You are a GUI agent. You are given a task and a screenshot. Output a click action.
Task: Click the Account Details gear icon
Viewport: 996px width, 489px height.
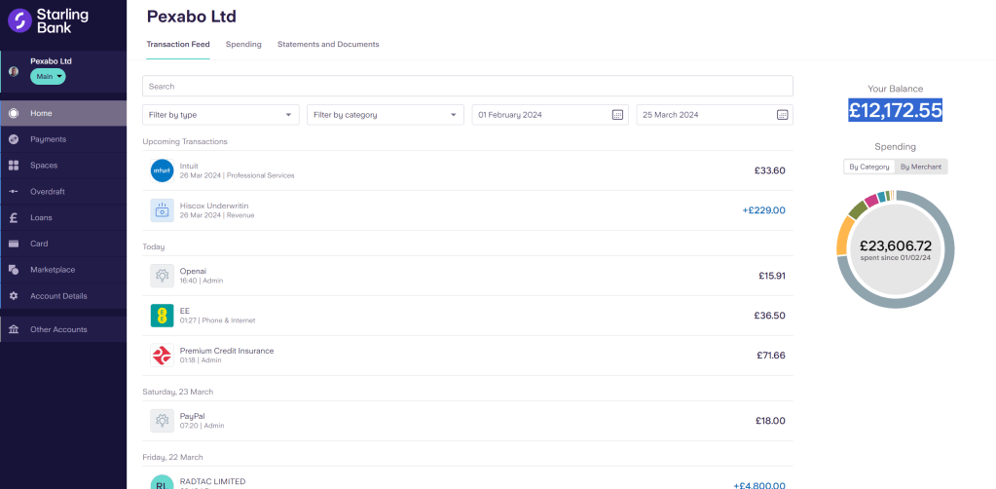tap(14, 296)
